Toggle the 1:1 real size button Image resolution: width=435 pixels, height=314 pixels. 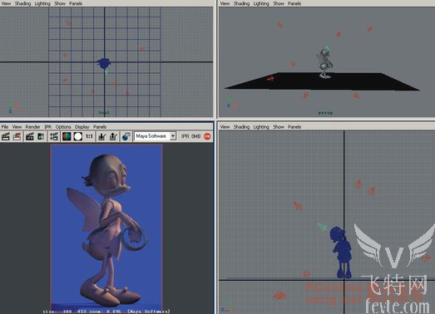tap(89, 136)
